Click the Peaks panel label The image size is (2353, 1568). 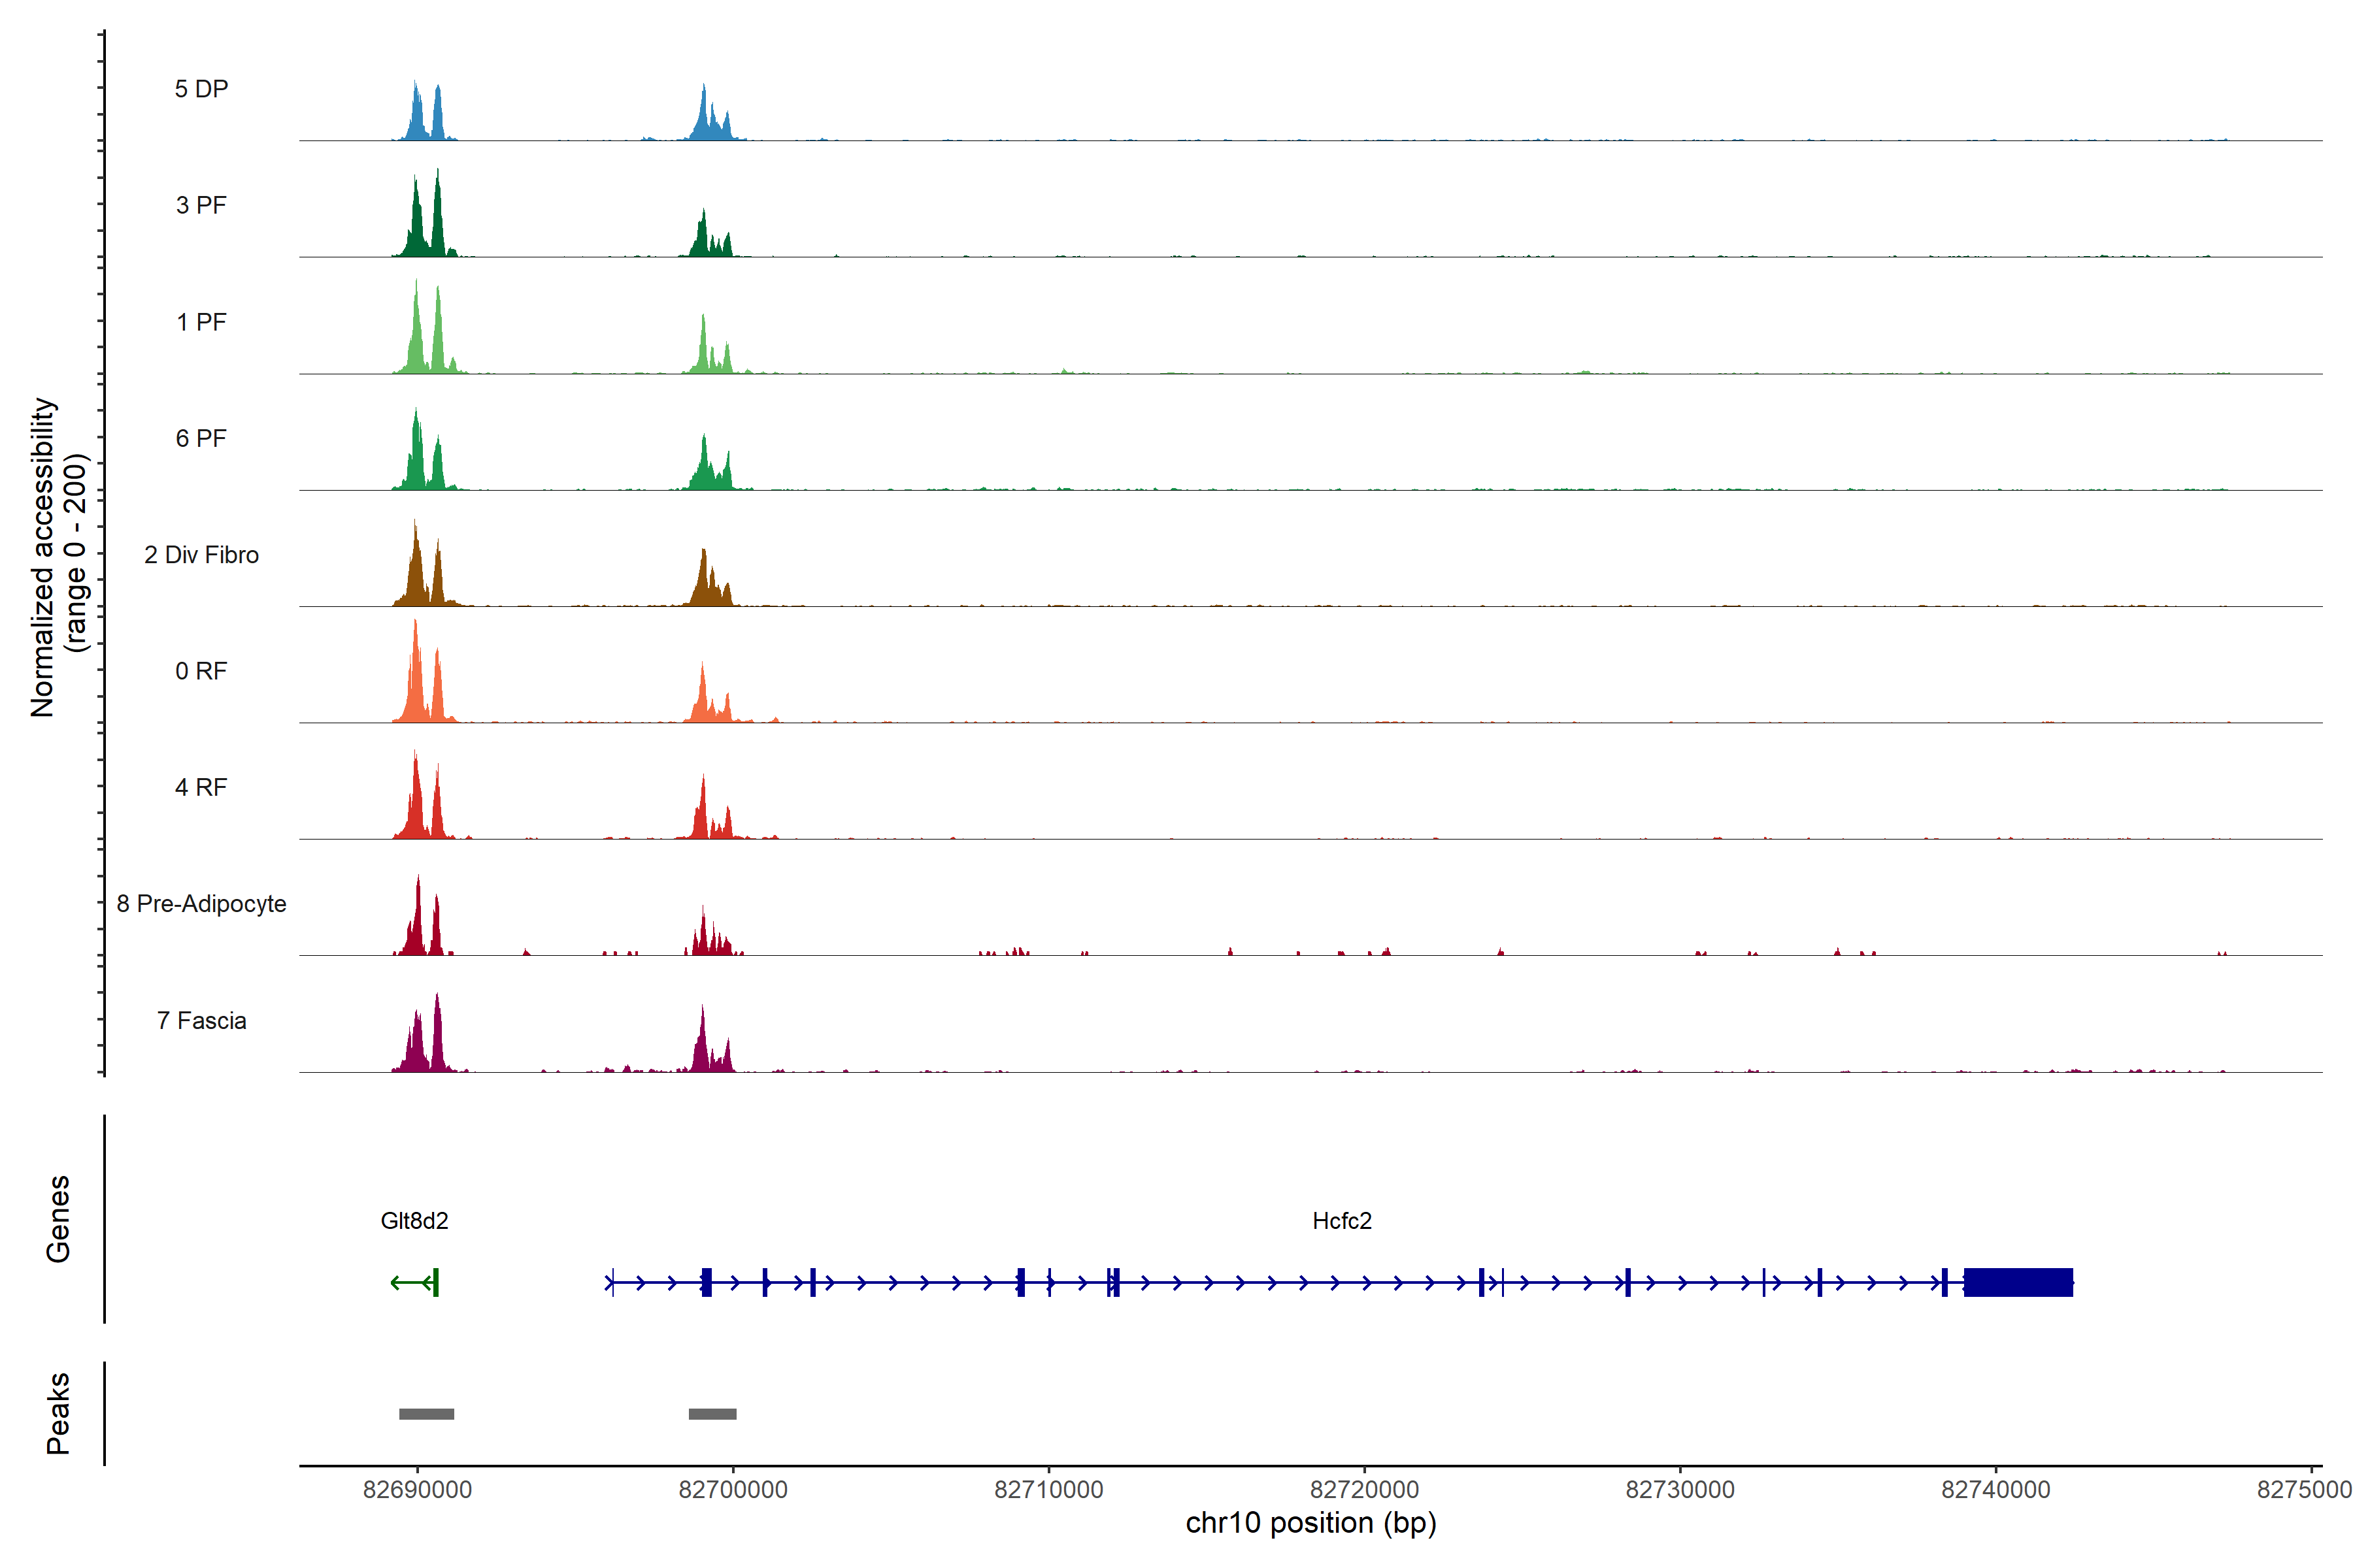[58, 1413]
